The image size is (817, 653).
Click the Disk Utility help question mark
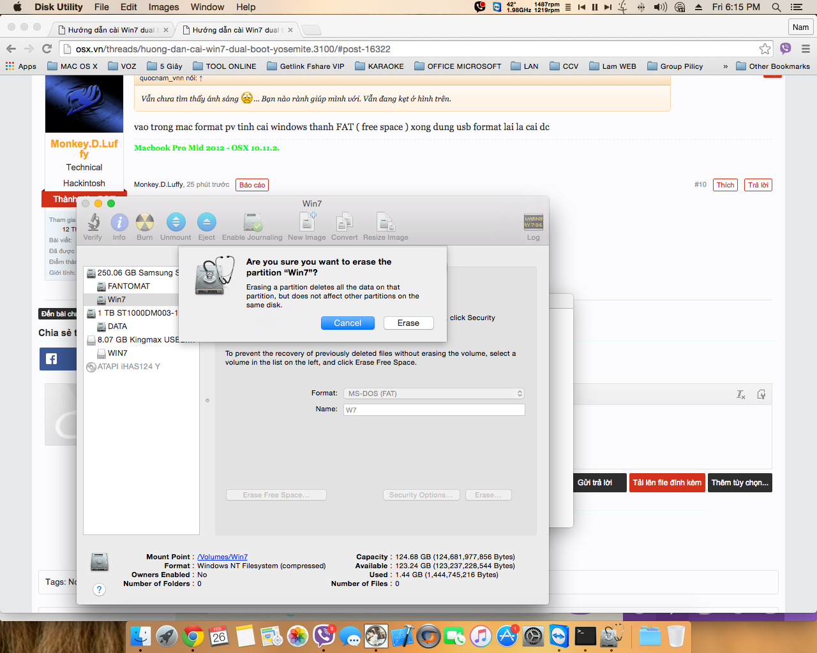(99, 589)
